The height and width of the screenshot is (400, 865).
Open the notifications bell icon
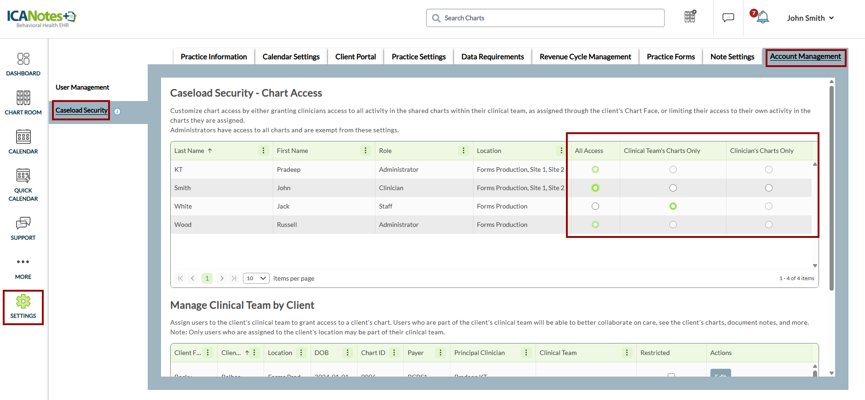click(x=762, y=17)
